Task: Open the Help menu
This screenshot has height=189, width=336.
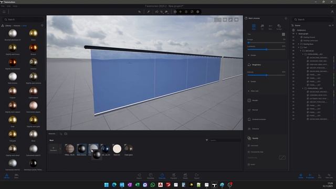Action: [x=15, y=6]
